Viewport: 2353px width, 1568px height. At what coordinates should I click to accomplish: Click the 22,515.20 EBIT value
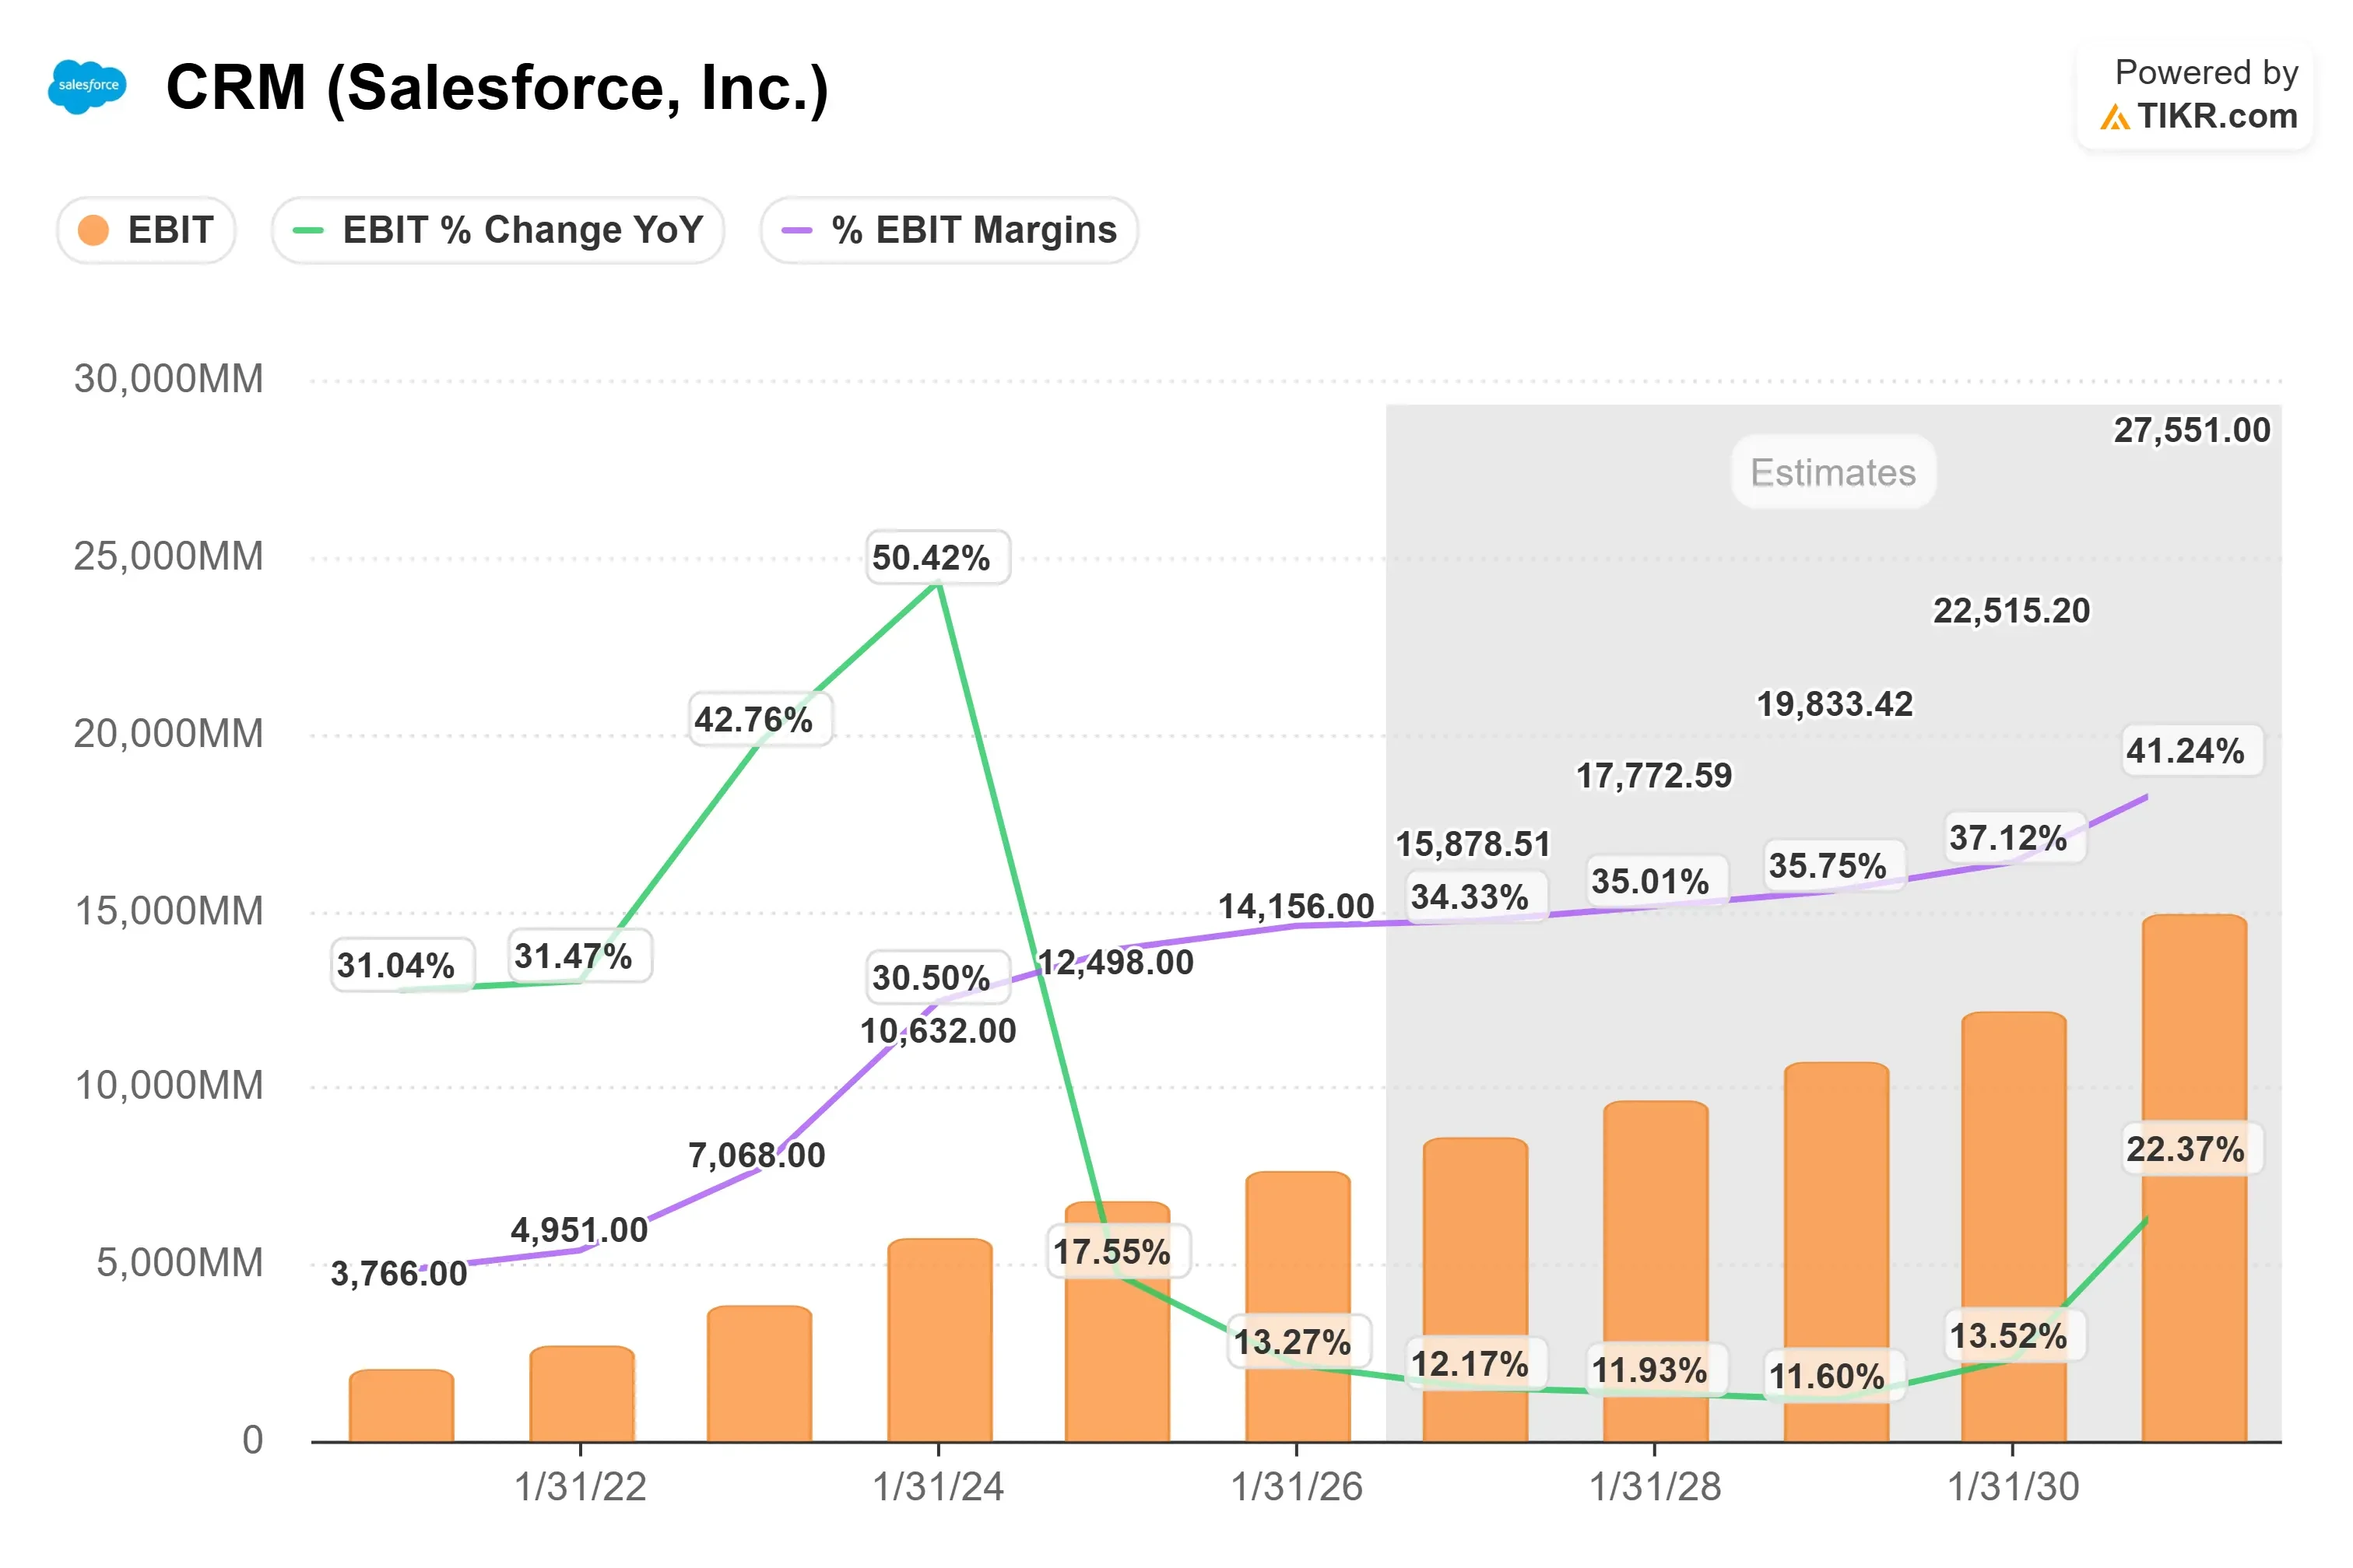[x=2011, y=610]
